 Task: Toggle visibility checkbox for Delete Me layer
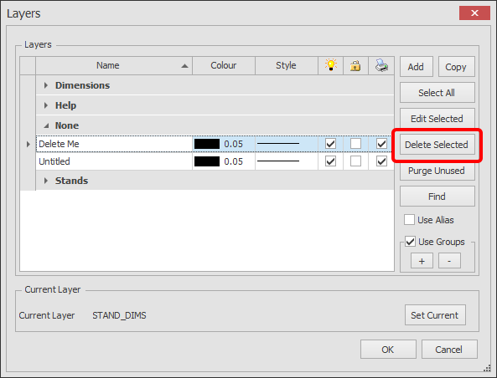(330, 144)
